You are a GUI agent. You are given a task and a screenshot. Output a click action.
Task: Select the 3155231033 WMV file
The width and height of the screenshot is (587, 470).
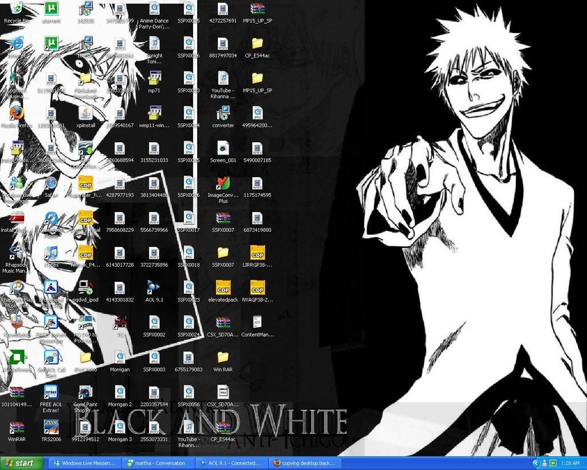pyautogui.click(x=154, y=152)
